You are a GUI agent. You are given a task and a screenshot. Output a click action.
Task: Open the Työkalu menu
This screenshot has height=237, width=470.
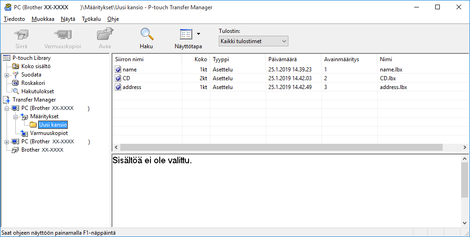click(91, 19)
